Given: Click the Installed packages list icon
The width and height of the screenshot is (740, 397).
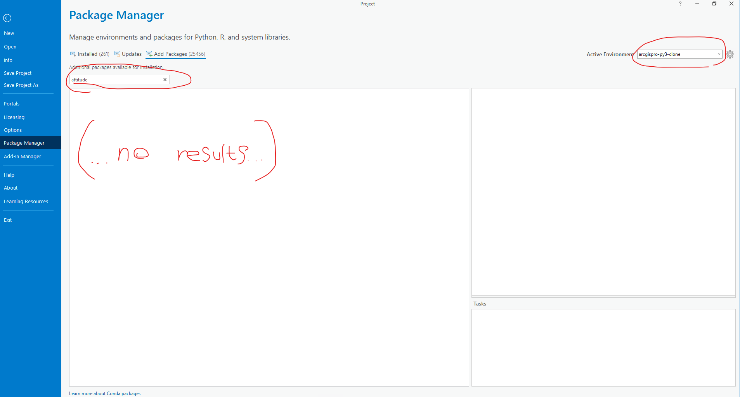Looking at the screenshot, I should click(73, 54).
